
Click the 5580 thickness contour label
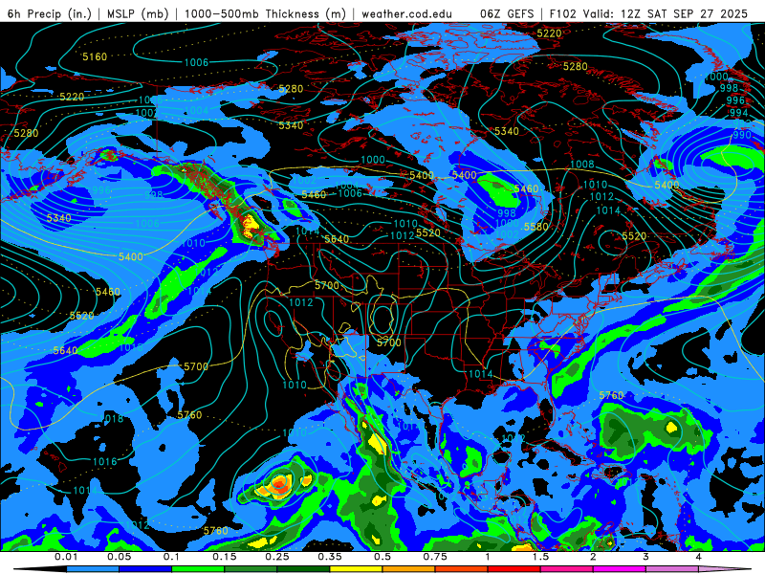[536, 227]
